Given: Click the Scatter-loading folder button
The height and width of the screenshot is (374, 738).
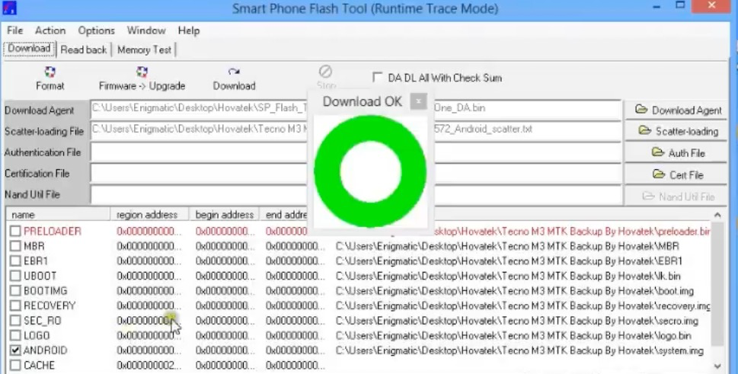Looking at the screenshot, I should (x=676, y=131).
